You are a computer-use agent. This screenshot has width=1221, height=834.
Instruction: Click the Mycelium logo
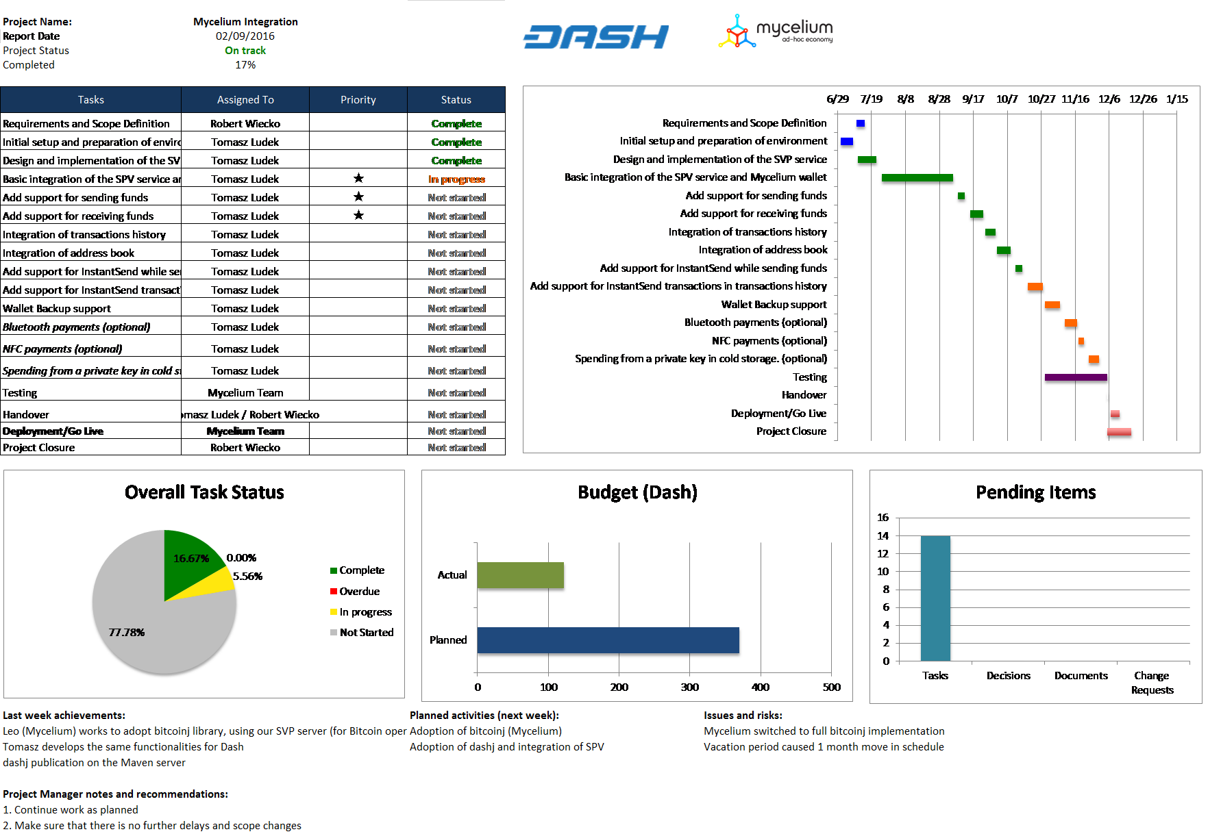(776, 31)
